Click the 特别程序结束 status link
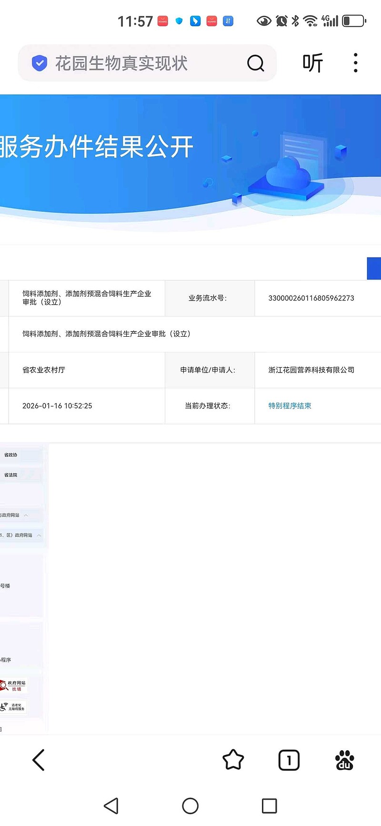 pos(290,406)
